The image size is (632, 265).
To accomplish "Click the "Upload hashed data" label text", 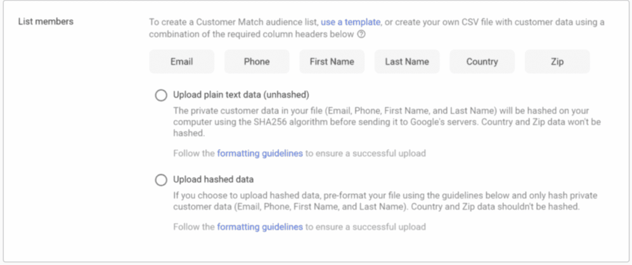I will tap(213, 179).
